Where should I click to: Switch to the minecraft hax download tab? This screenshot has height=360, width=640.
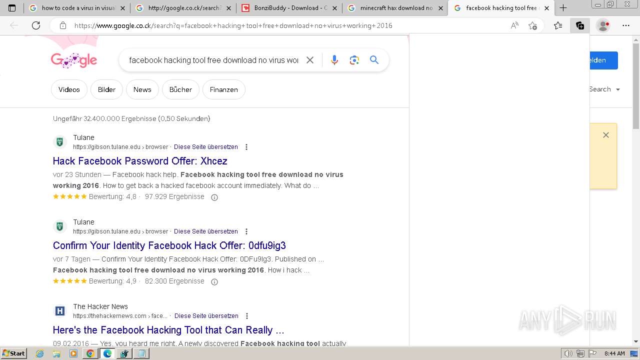[x=395, y=8]
